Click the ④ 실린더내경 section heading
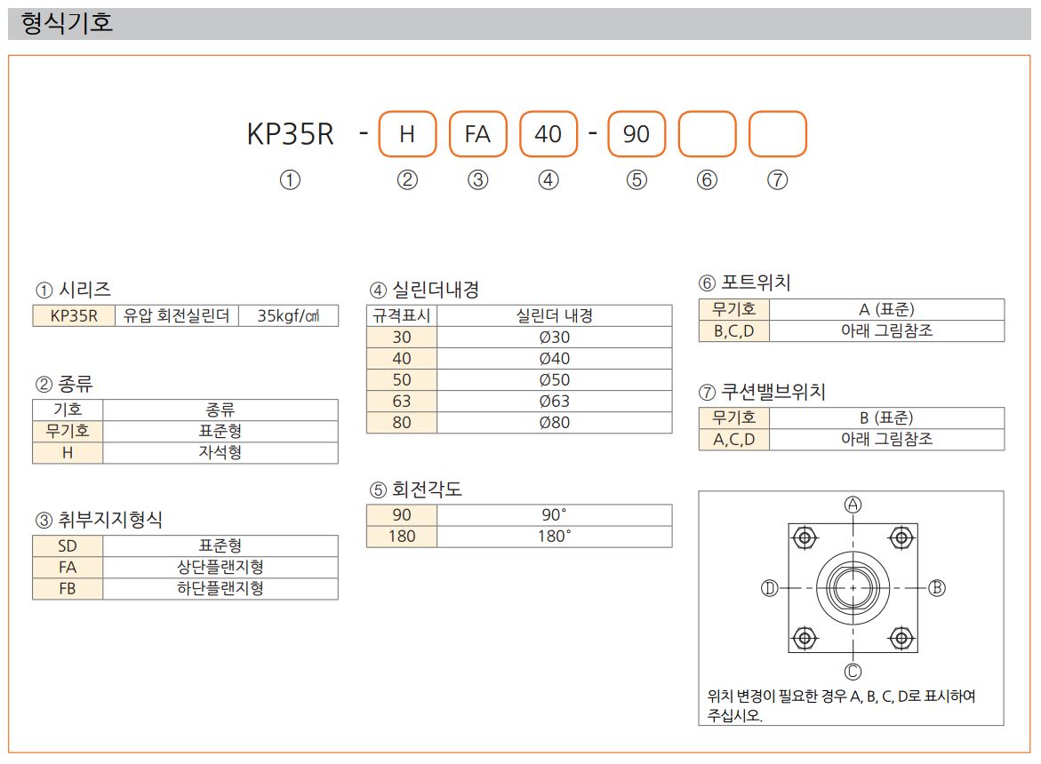 coord(424,290)
